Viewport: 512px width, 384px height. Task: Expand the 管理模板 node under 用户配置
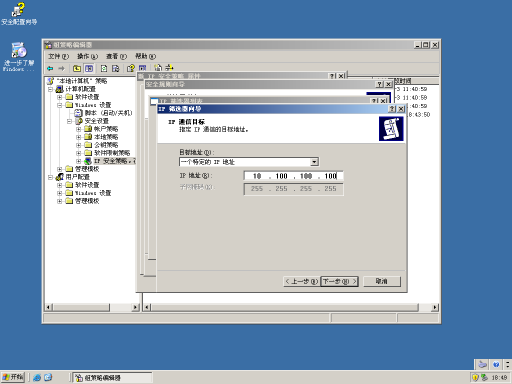60,201
